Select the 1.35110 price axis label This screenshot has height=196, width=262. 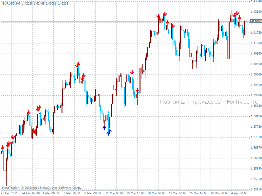(x=255, y=189)
